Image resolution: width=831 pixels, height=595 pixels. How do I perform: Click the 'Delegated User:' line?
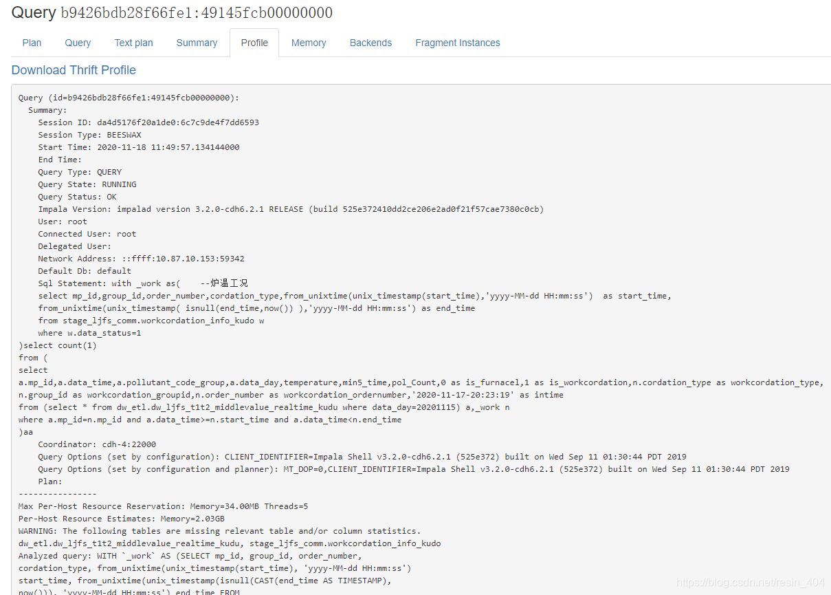[74, 246]
